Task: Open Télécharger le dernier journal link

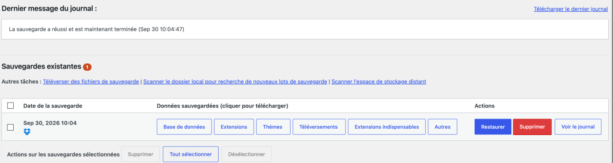Action: click(x=571, y=9)
